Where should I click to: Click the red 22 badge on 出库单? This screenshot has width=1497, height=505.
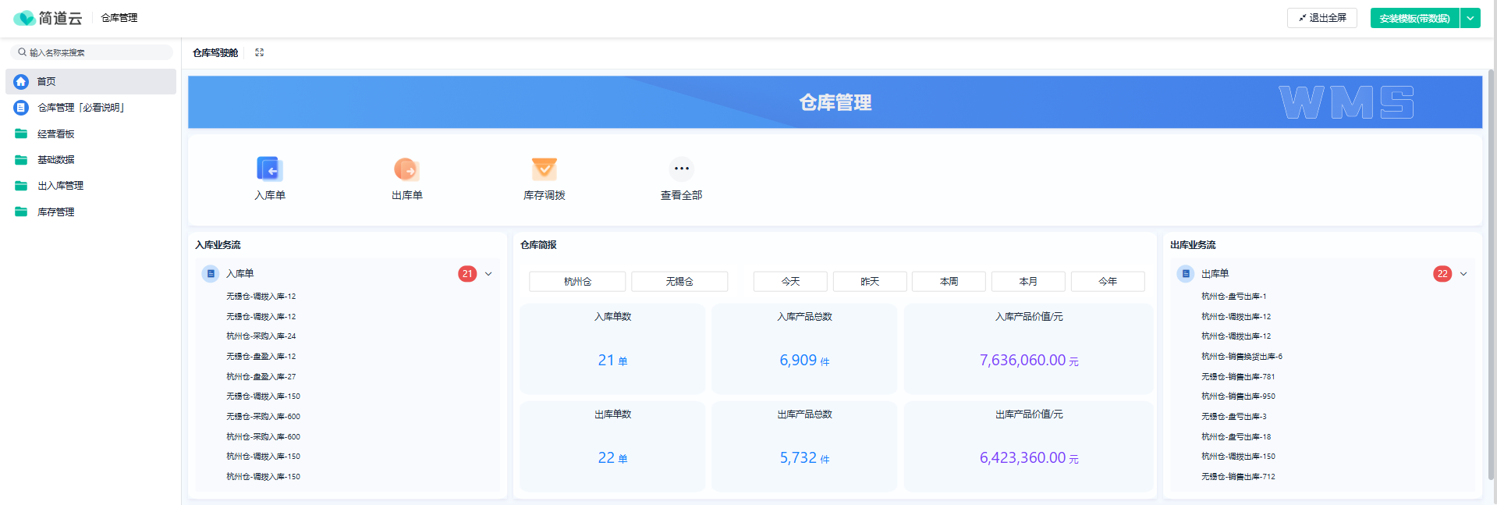[1442, 274]
